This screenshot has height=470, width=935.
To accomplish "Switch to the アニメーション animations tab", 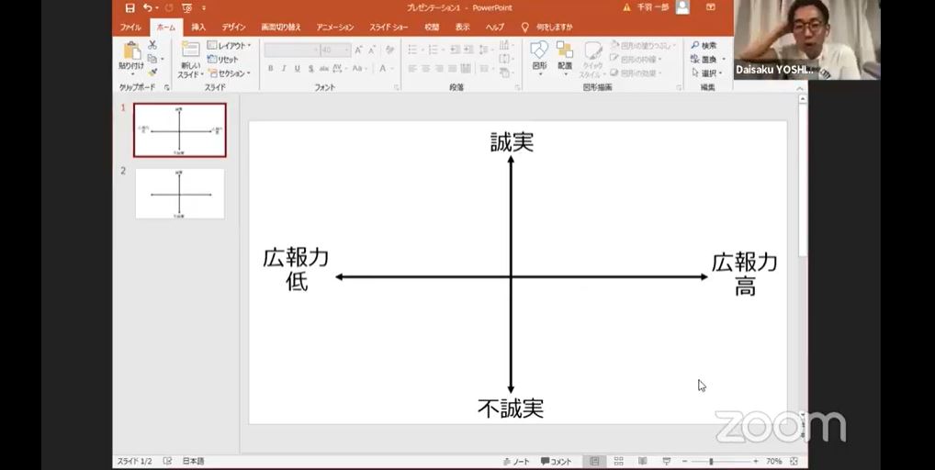I will [x=335, y=27].
